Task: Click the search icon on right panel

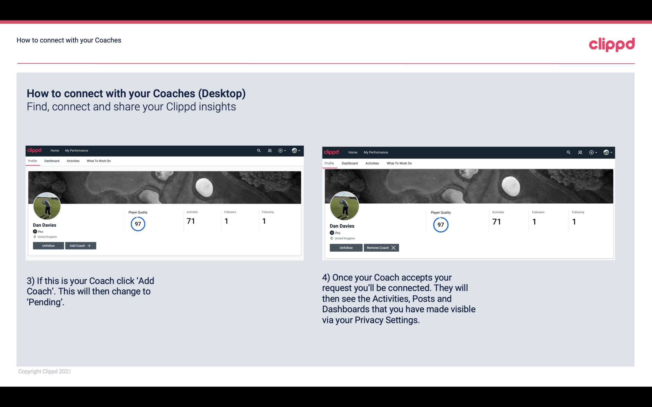Action: pos(568,152)
